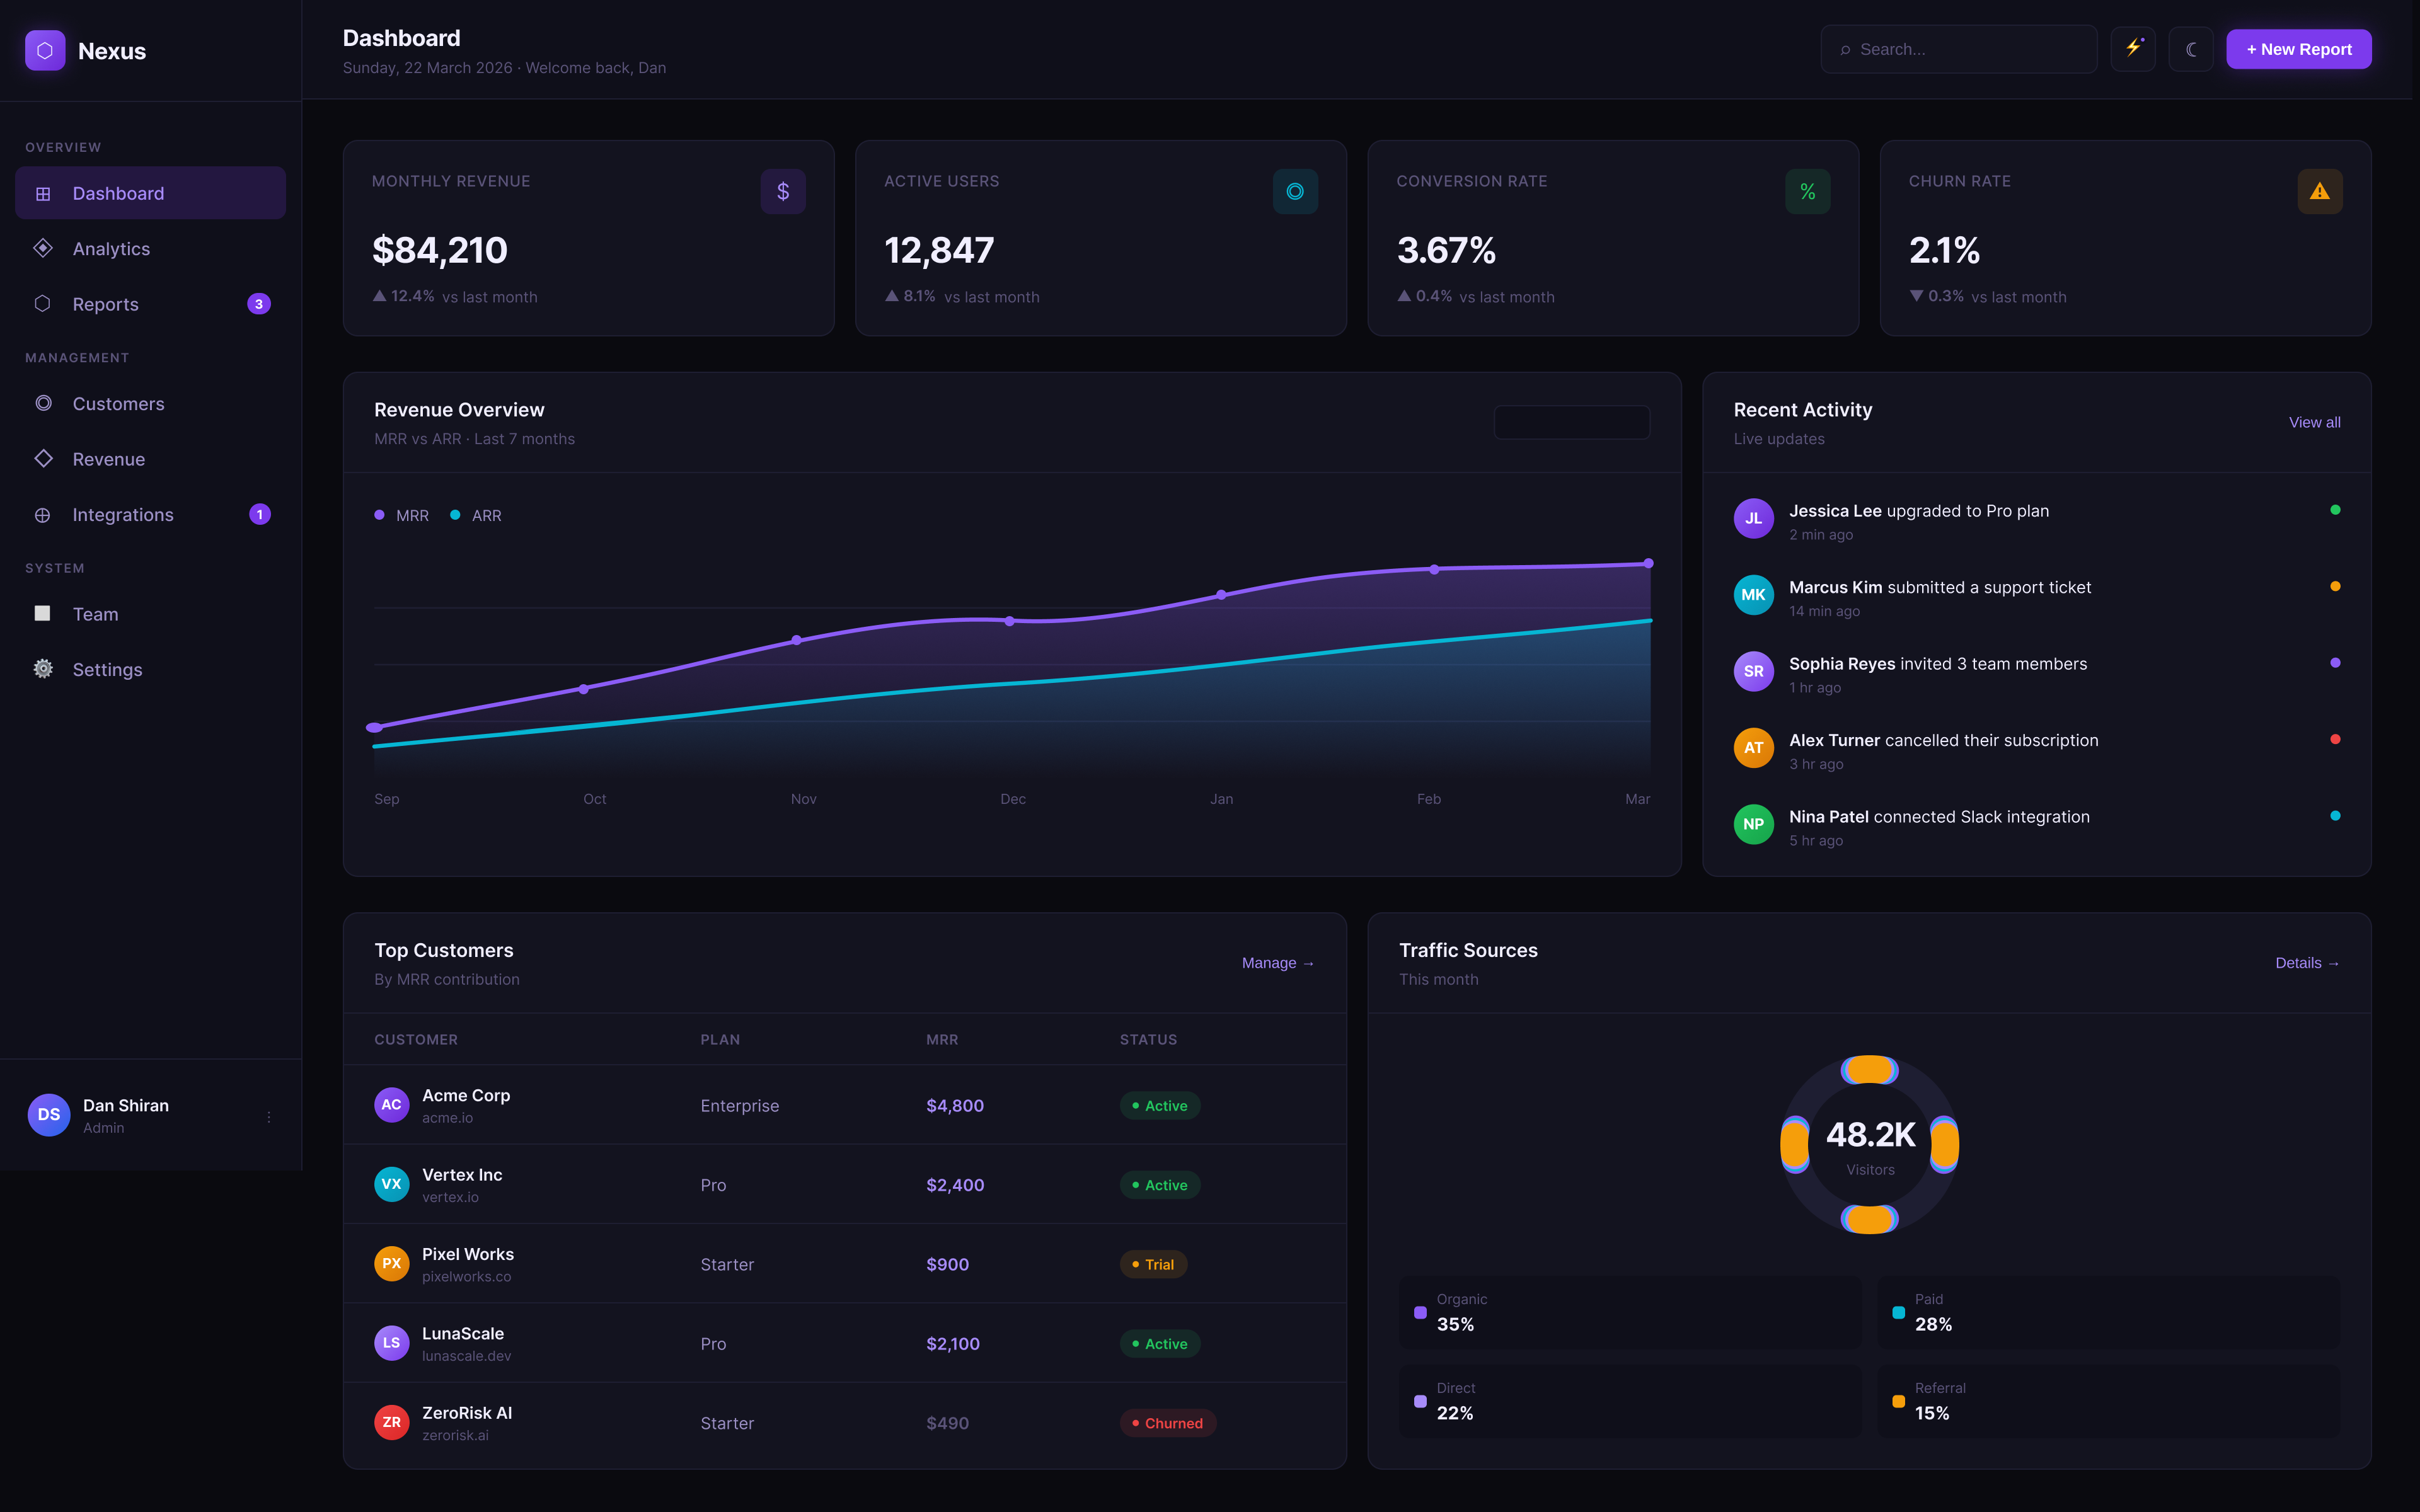Click the lightning bolt notifications icon
Viewport: 2420px width, 1512px height.
2133,48
